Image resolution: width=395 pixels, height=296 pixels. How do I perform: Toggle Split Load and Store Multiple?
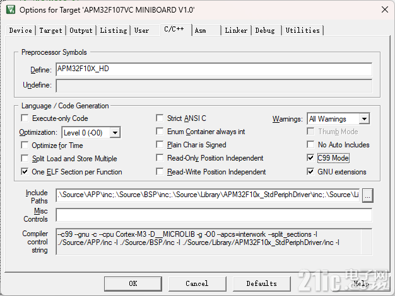[x=25, y=159]
